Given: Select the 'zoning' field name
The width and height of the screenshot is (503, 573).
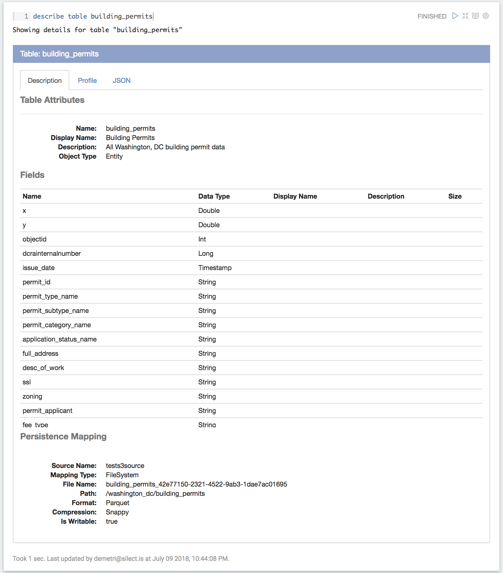Looking at the screenshot, I should point(32,396).
